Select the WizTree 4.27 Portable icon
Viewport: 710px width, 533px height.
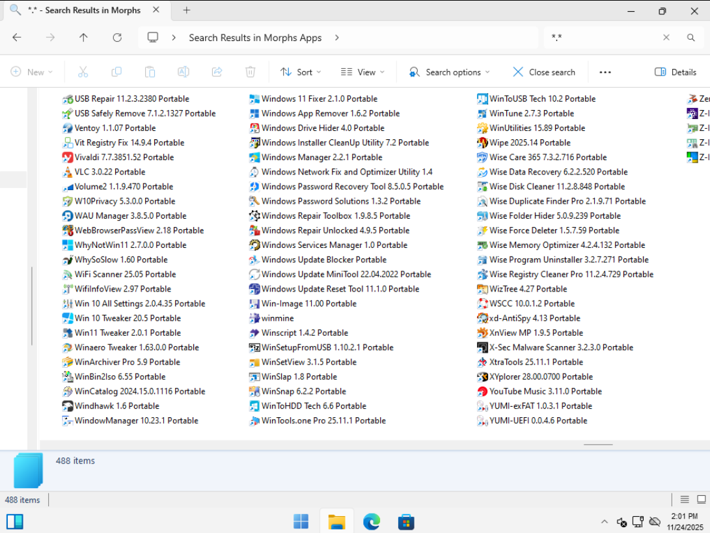click(482, 289)
